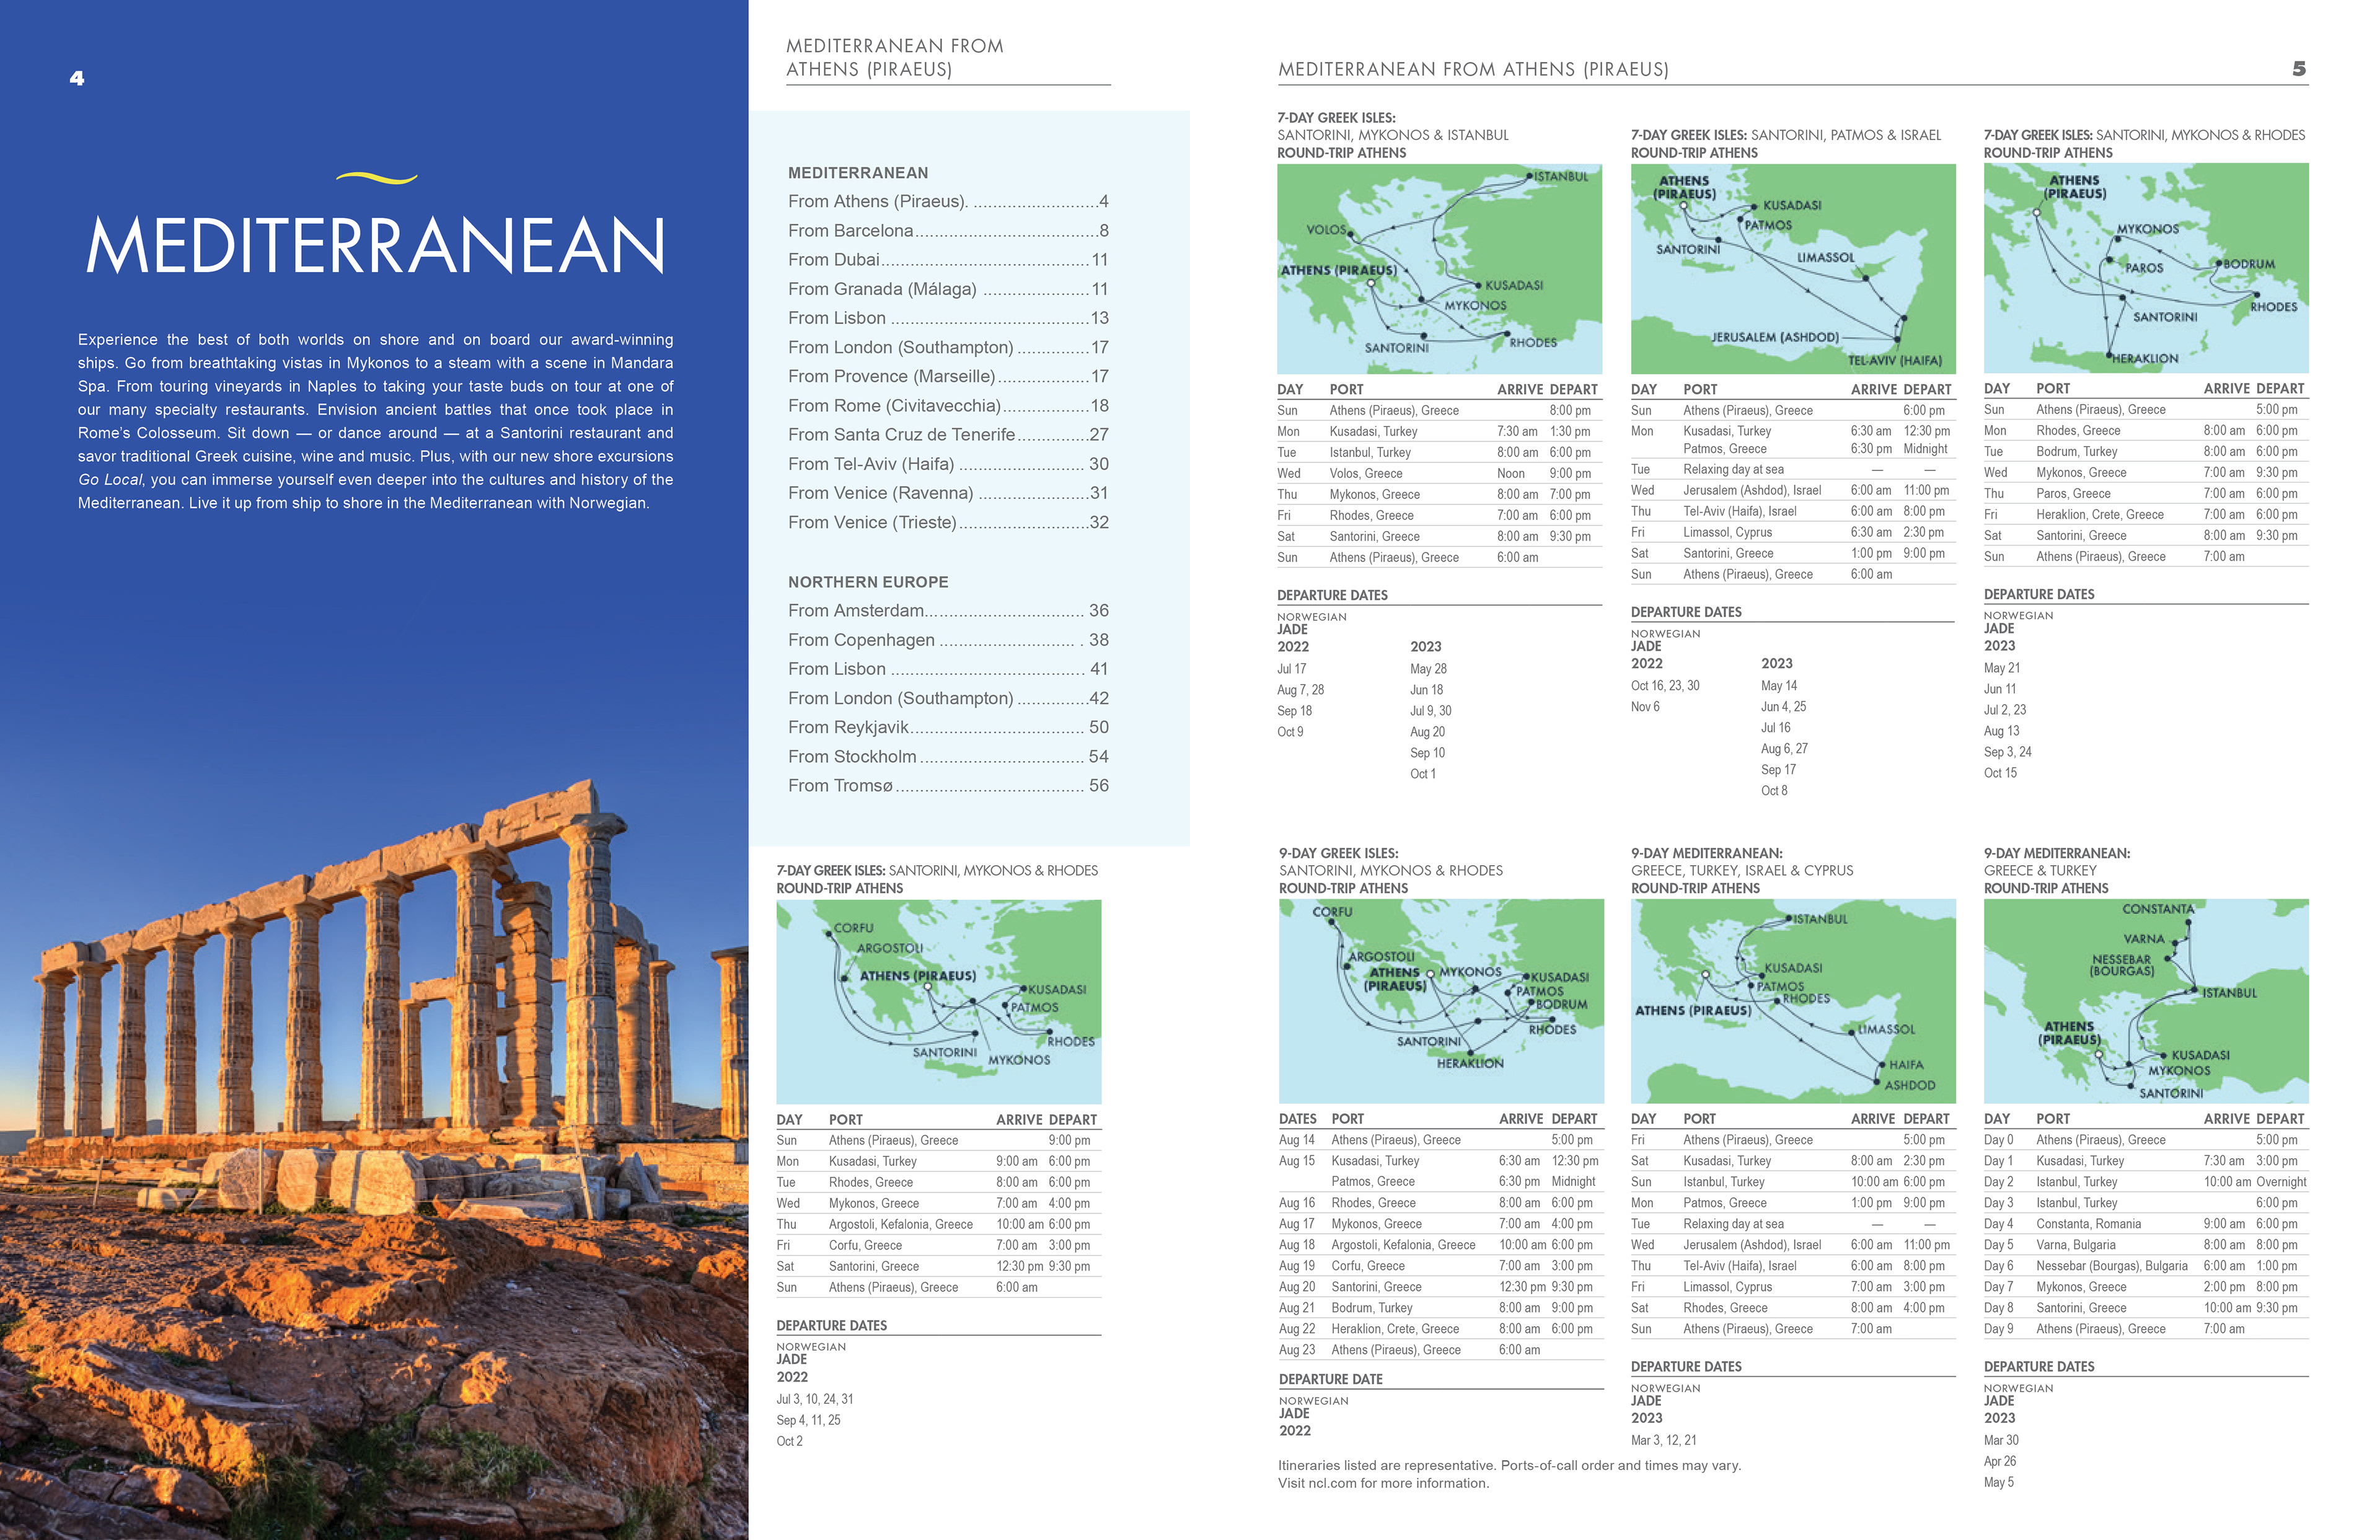Click the Apr 26 departure date
This screenshot has width=2380, height=1540.
(2000, 1462)
